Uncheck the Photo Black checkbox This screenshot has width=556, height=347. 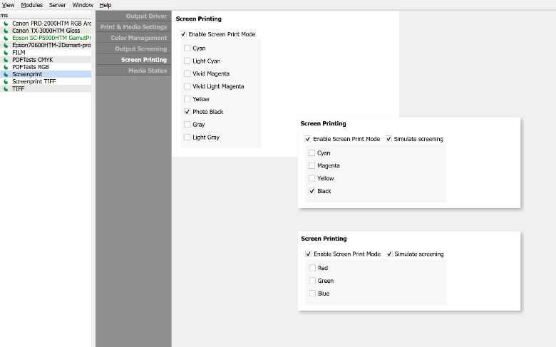click(187, 112)
